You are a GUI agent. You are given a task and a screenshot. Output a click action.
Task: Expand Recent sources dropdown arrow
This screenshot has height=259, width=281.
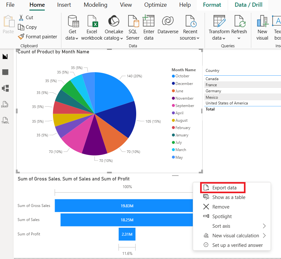click(x=198, y=38)
